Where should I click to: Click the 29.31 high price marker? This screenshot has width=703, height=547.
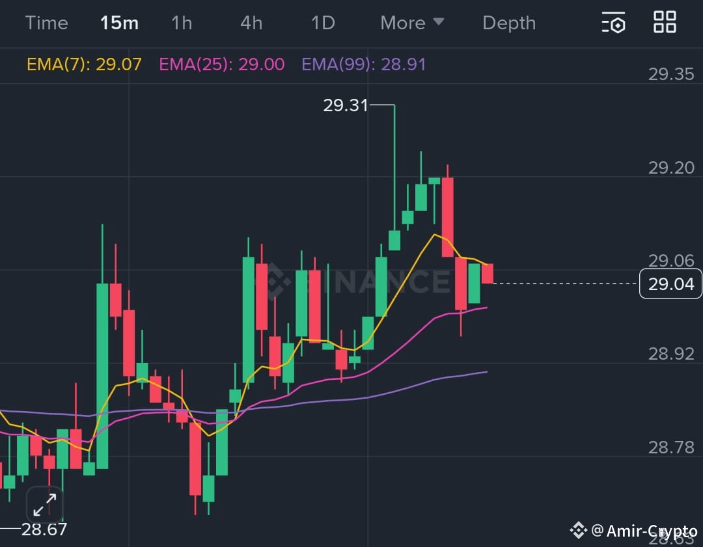pyautogui.click(x=346, y=105)
